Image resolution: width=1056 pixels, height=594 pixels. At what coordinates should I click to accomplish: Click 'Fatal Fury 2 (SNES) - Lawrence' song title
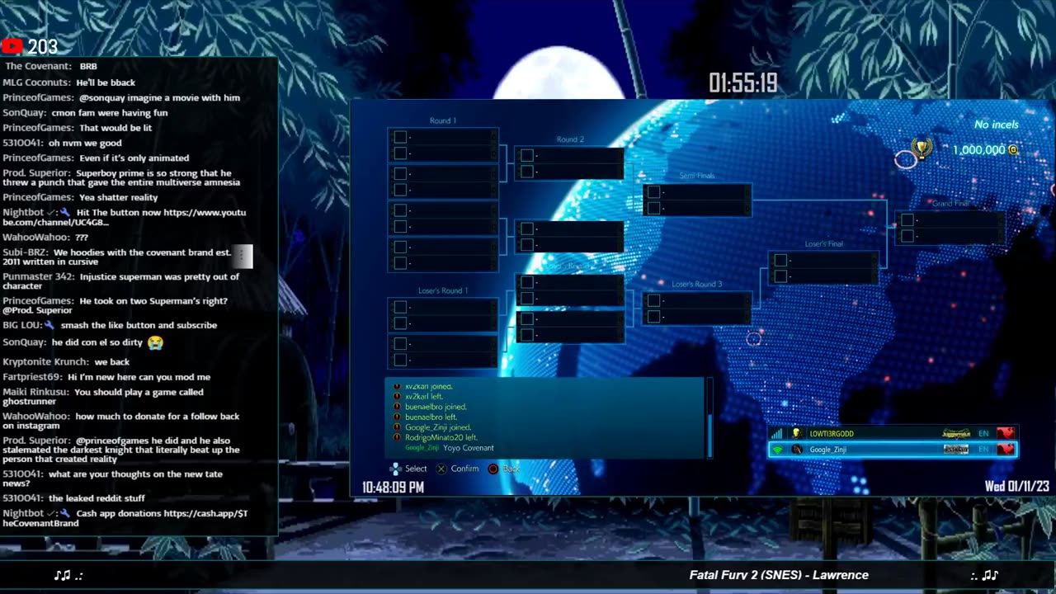(x=779, y=575)
